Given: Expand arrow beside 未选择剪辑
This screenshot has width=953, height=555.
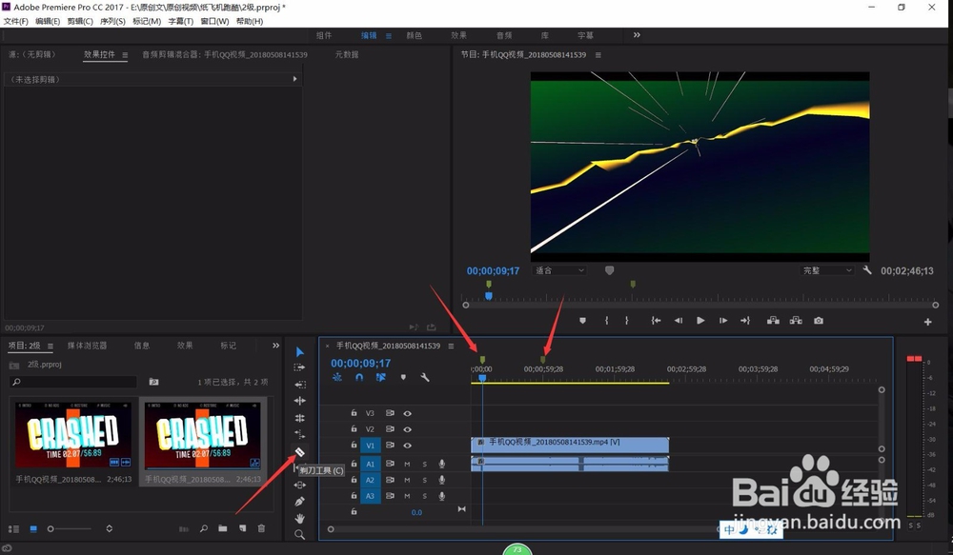Looking at the screenshot, I should pos(294,79).
